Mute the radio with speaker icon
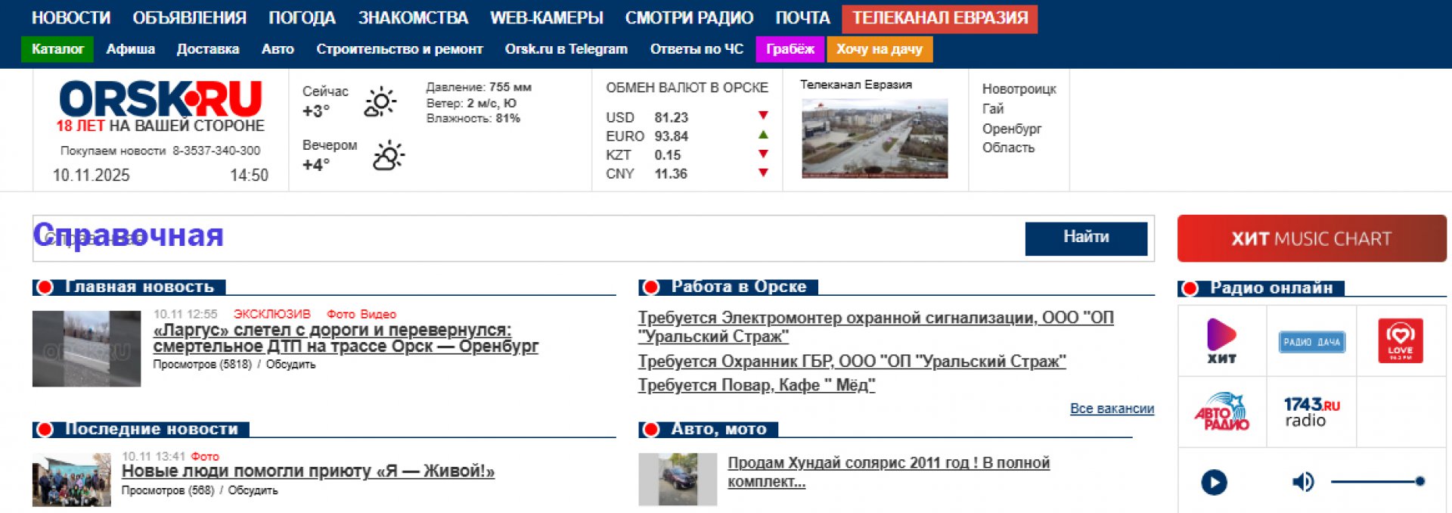 [1302, 482]
